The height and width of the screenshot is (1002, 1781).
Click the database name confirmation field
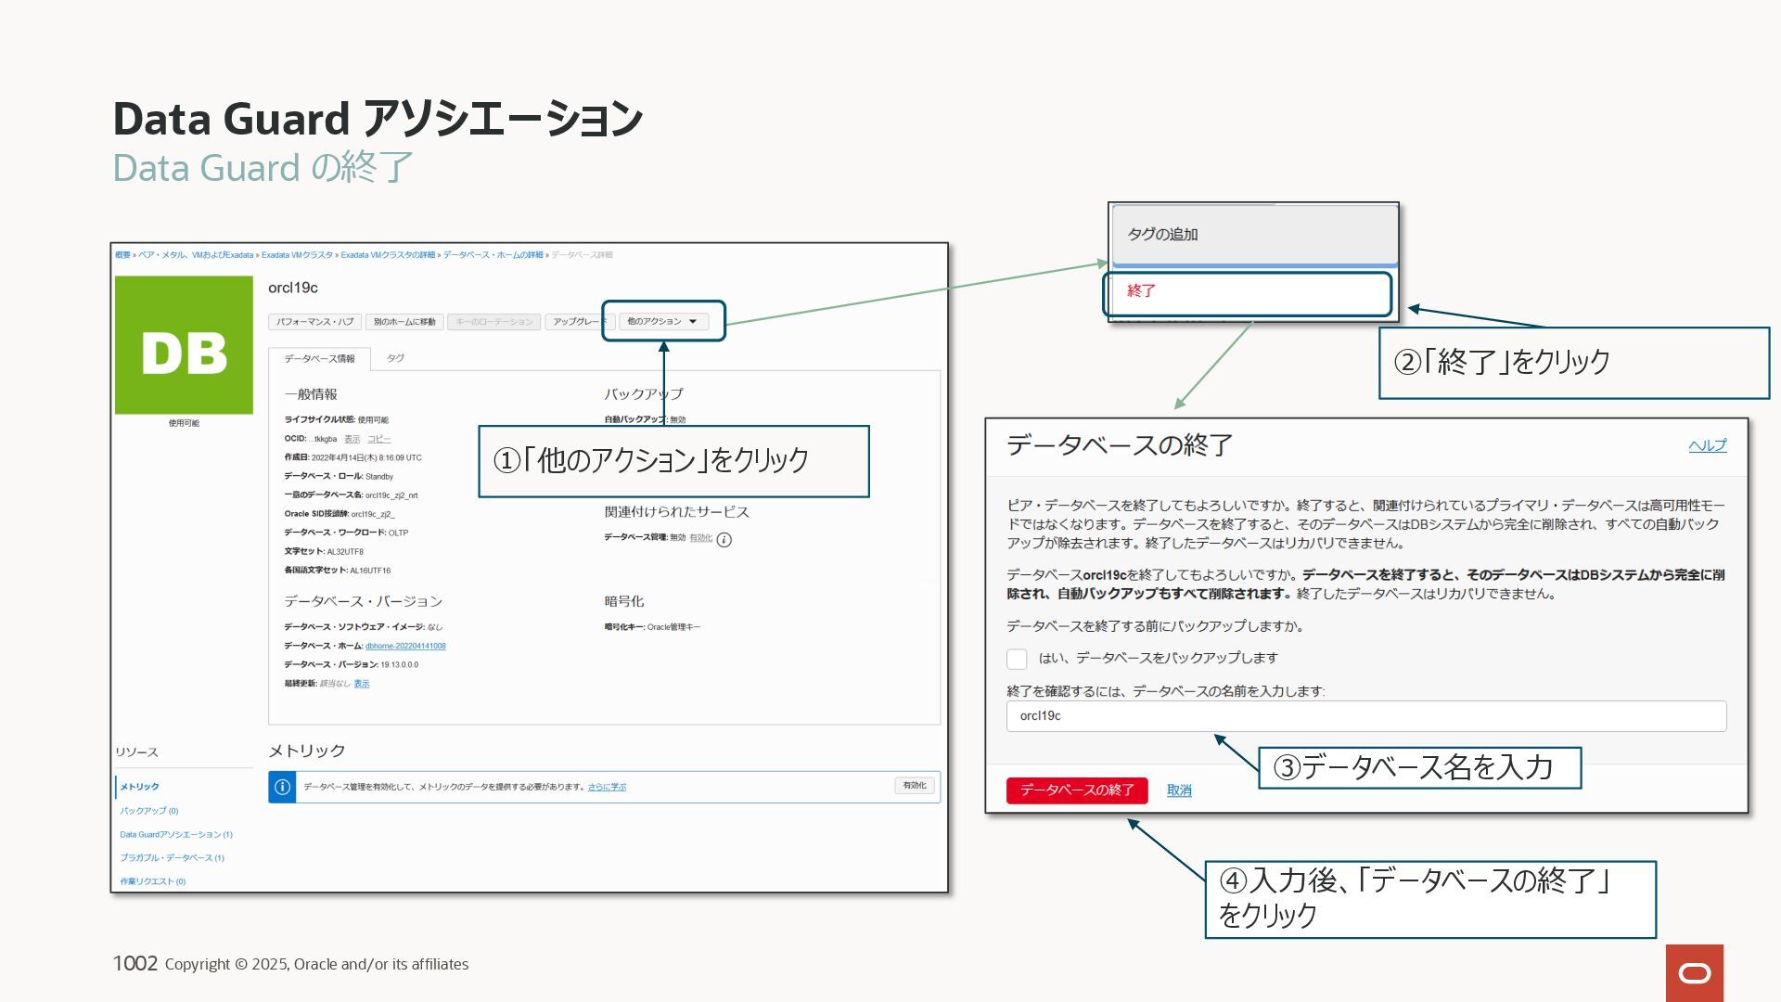pyautogui.click(x=1365, y=716)
